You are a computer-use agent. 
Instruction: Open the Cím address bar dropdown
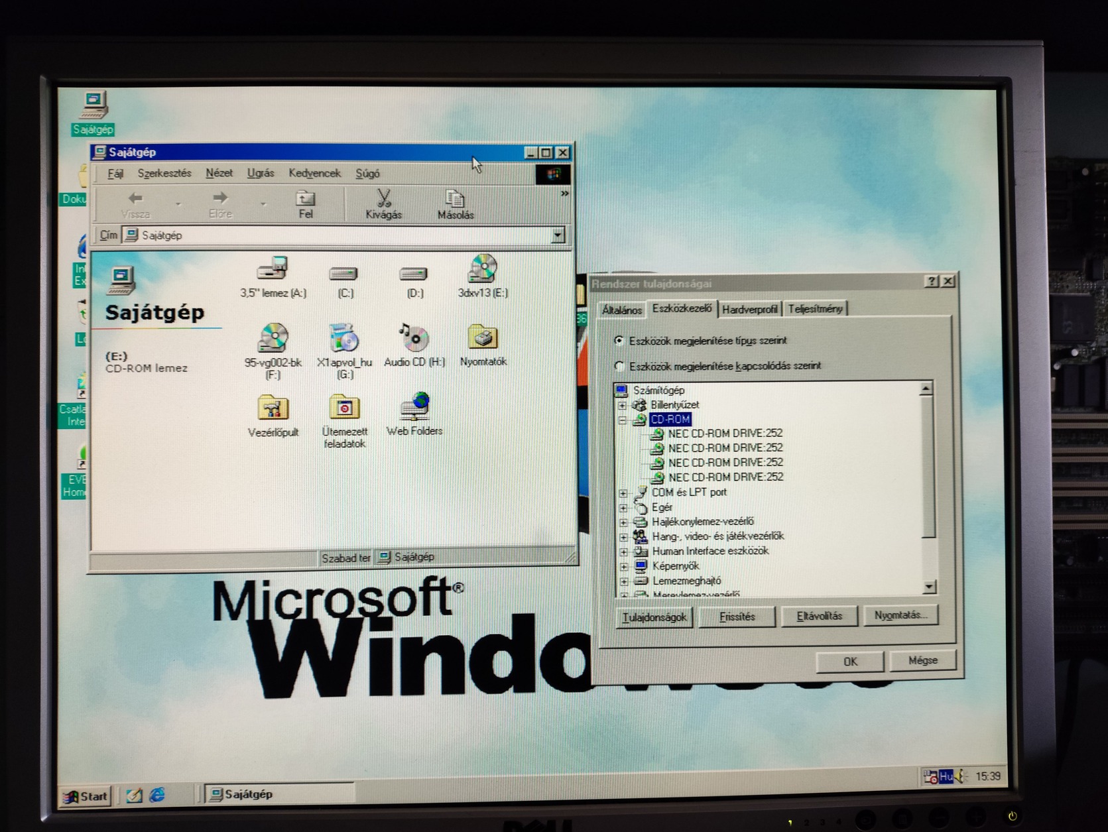[558, 235]
